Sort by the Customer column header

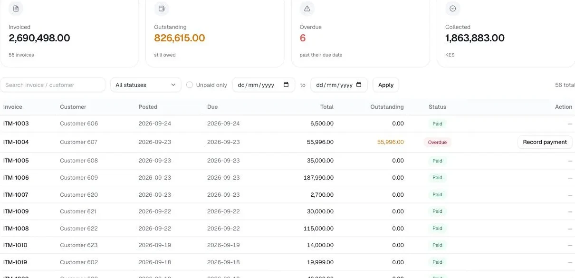pyautogui.click(x=73, y=107)
